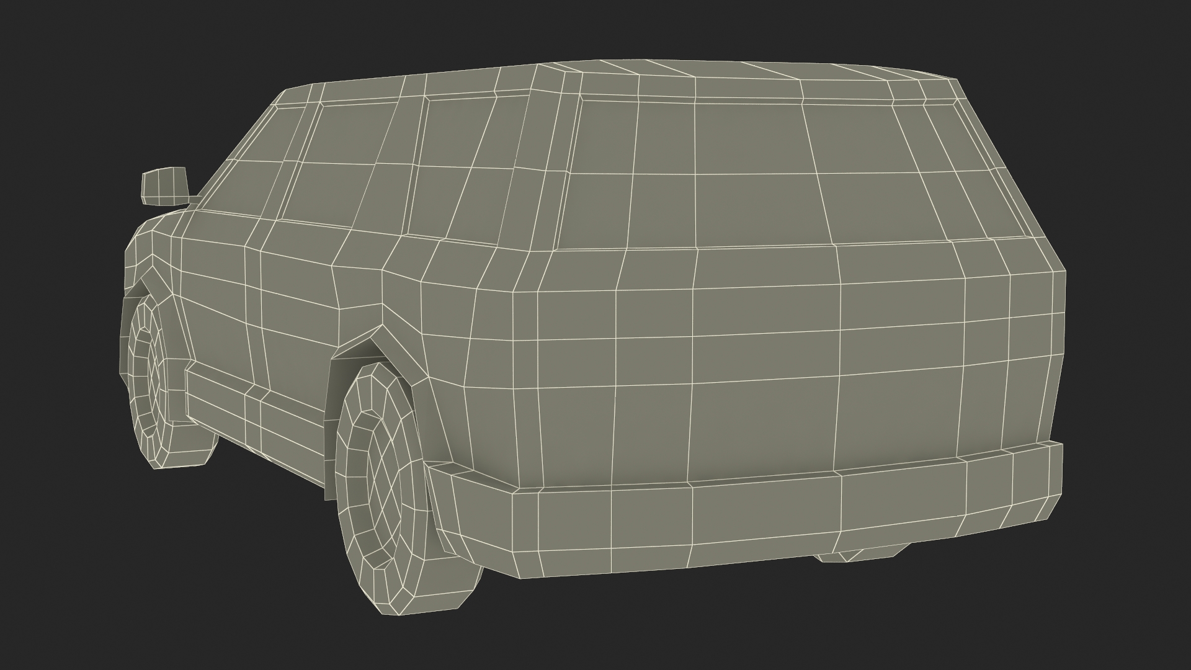1191x670 pixels.
Task: Click the side mirror of the car model
Action: (164, 185)
